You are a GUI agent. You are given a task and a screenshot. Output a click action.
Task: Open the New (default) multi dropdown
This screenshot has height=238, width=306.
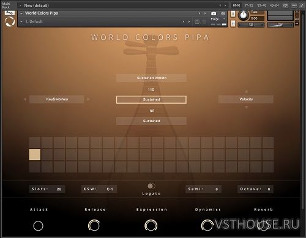click(20, 6)
